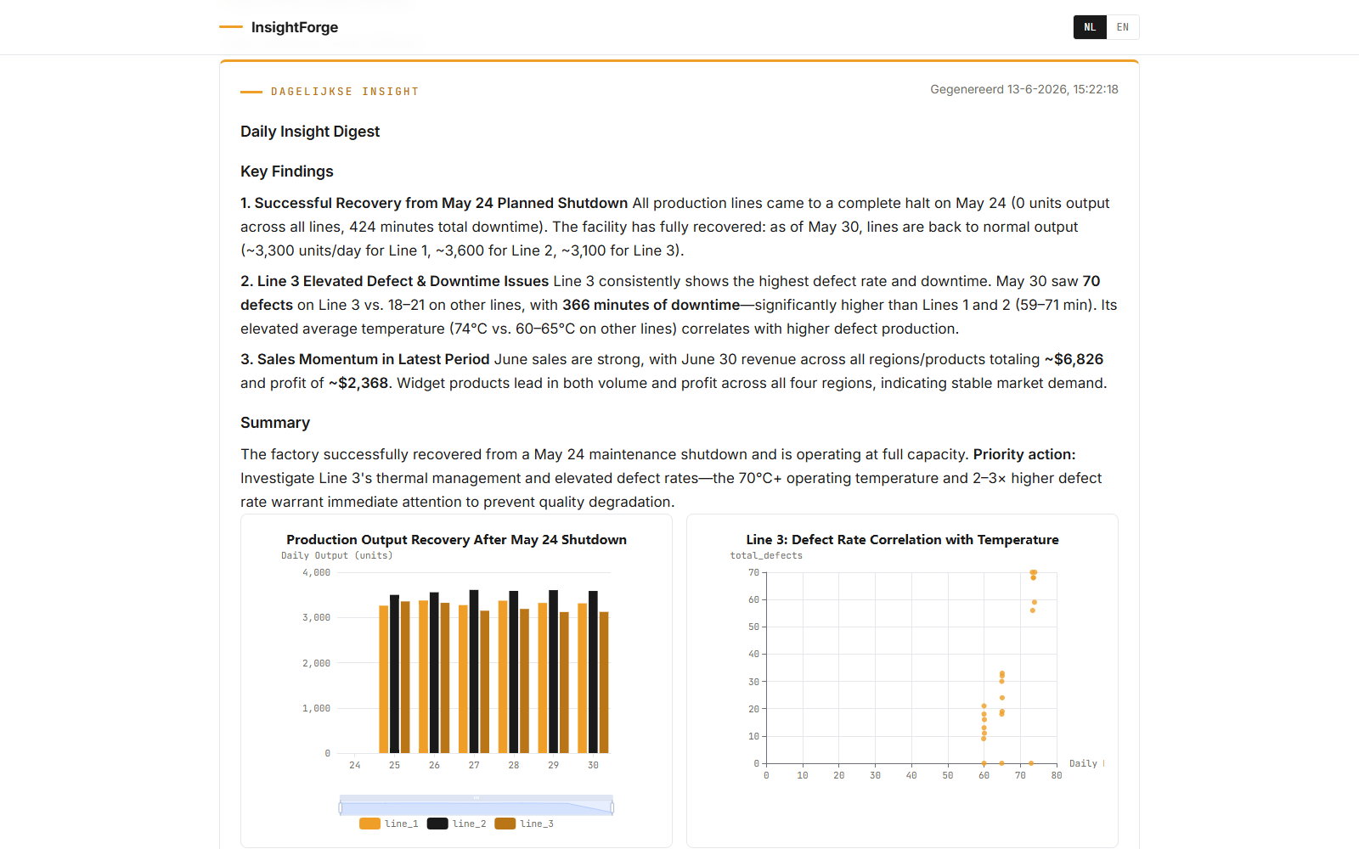Click the bold '366 minutes of downtime' text
This screenshot has height=849, width=1359.
[651, 305]
